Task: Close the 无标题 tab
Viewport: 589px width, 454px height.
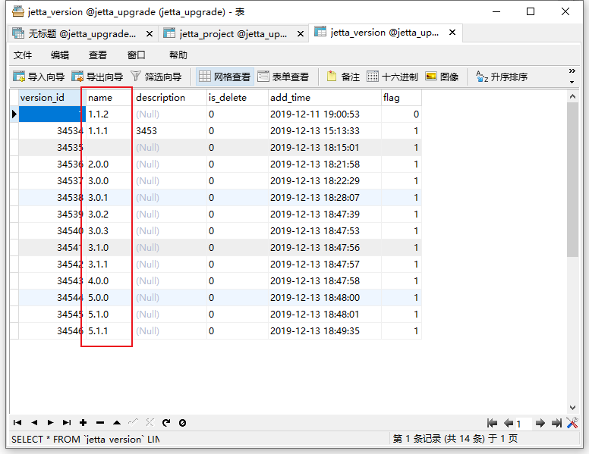Action: (x=149, y=34)
